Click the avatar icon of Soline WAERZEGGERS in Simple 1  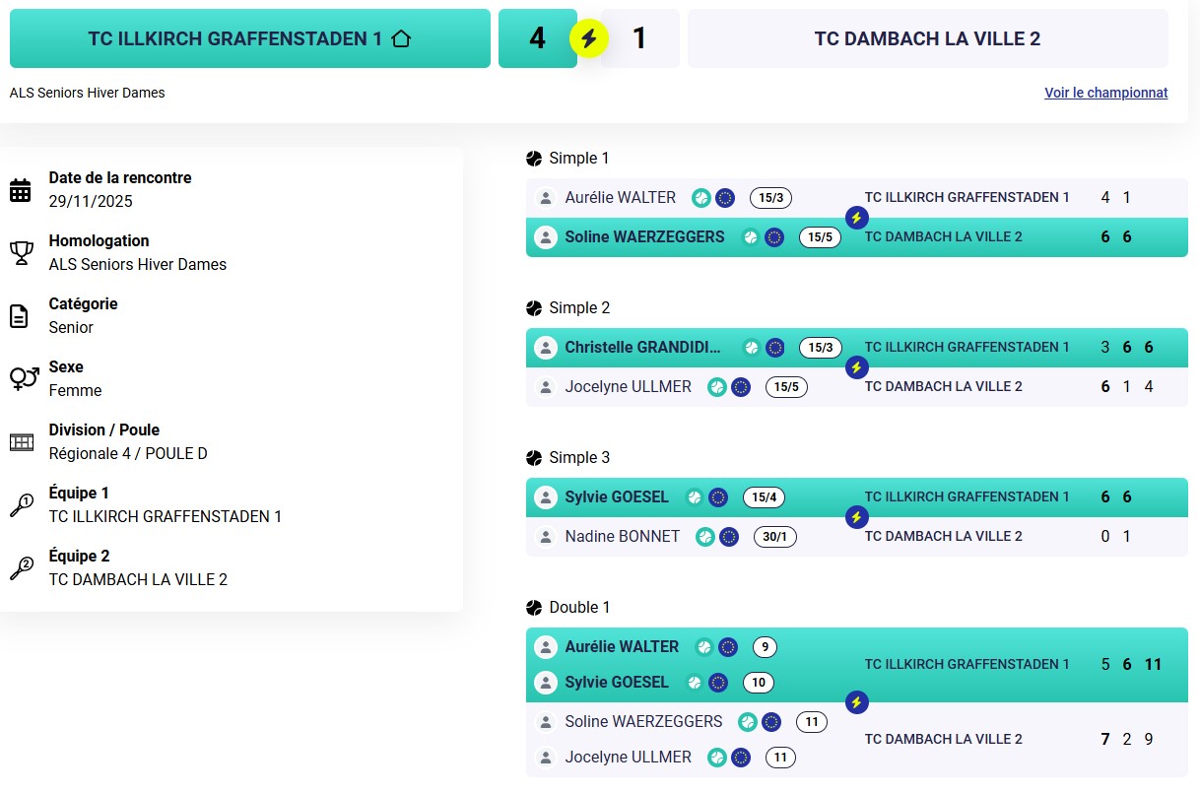pyautogui.click(x=546, y=237)
